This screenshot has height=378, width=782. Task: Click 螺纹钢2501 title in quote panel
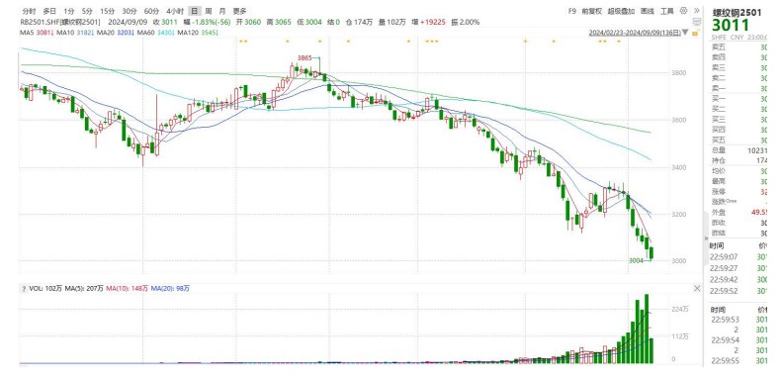point(737,13)
